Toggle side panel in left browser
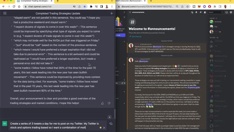 pos(102,7)
